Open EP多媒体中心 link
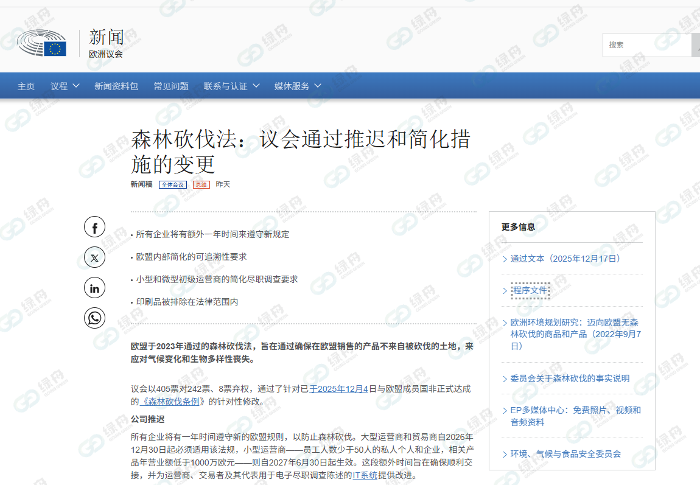Image resolution: width=700 pixels, height=485 pixels. [x=575, y=416]
